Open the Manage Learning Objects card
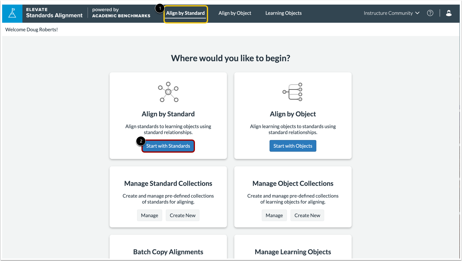 (292, 252)
